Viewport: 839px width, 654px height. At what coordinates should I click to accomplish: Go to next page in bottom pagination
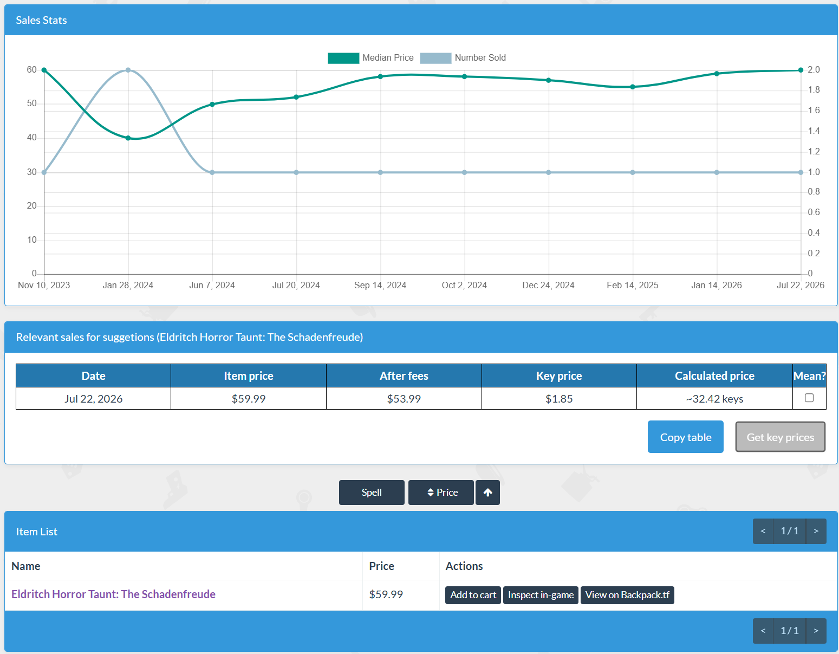(x=816, y=631)
